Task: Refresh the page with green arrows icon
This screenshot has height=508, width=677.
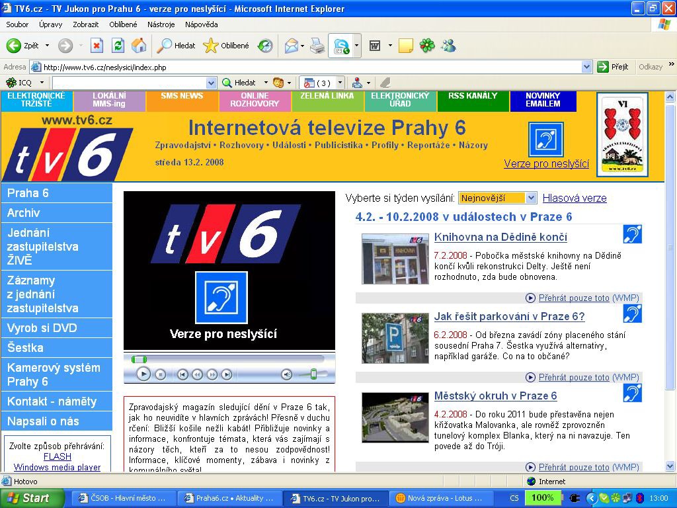Action: 118,46
